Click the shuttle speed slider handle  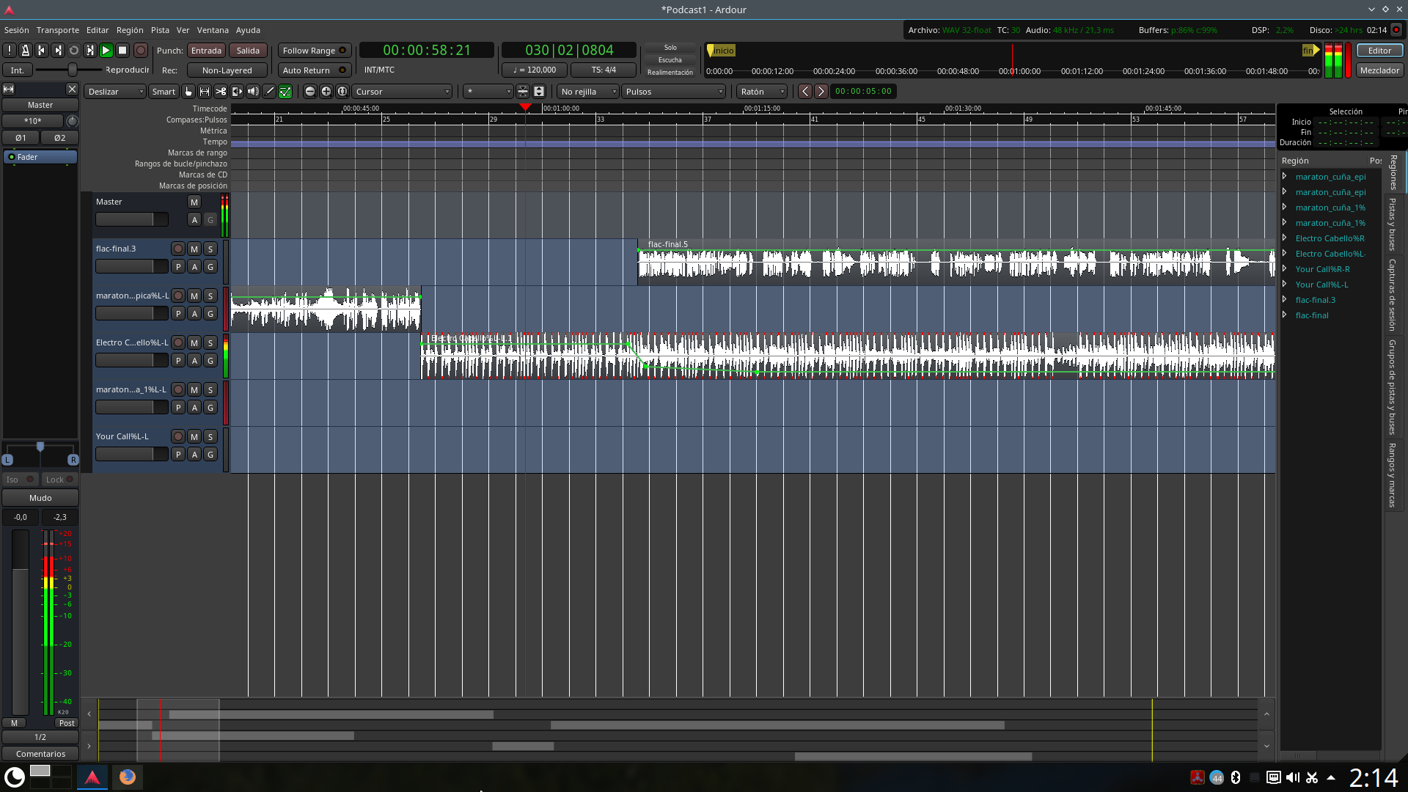pos(73,70)
